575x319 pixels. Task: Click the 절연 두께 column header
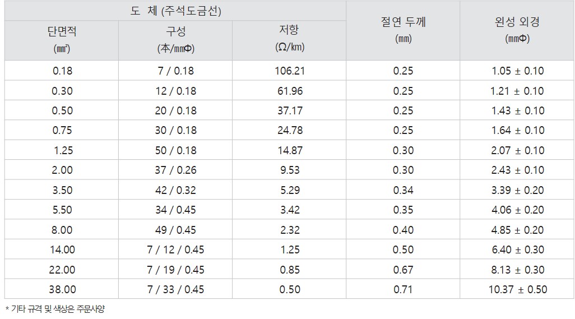403,30
